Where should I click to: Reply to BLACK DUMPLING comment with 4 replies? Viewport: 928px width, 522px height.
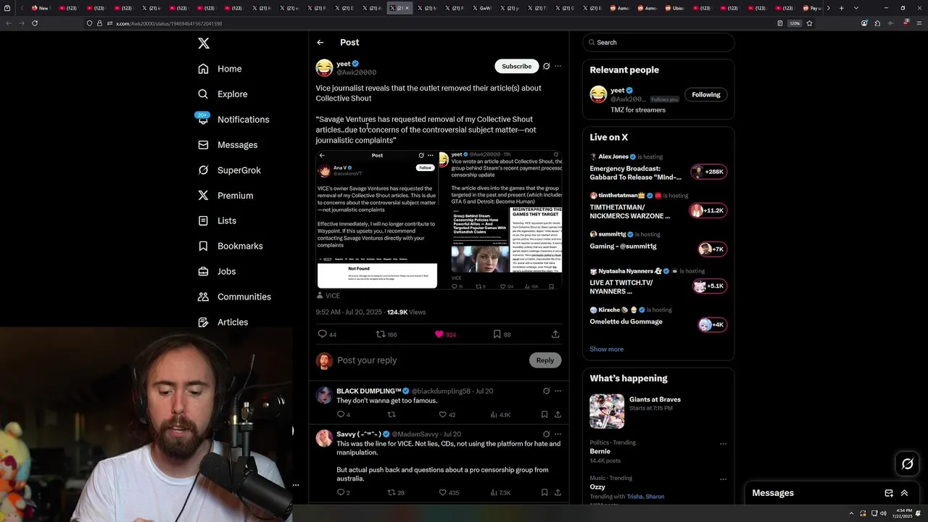341,415
